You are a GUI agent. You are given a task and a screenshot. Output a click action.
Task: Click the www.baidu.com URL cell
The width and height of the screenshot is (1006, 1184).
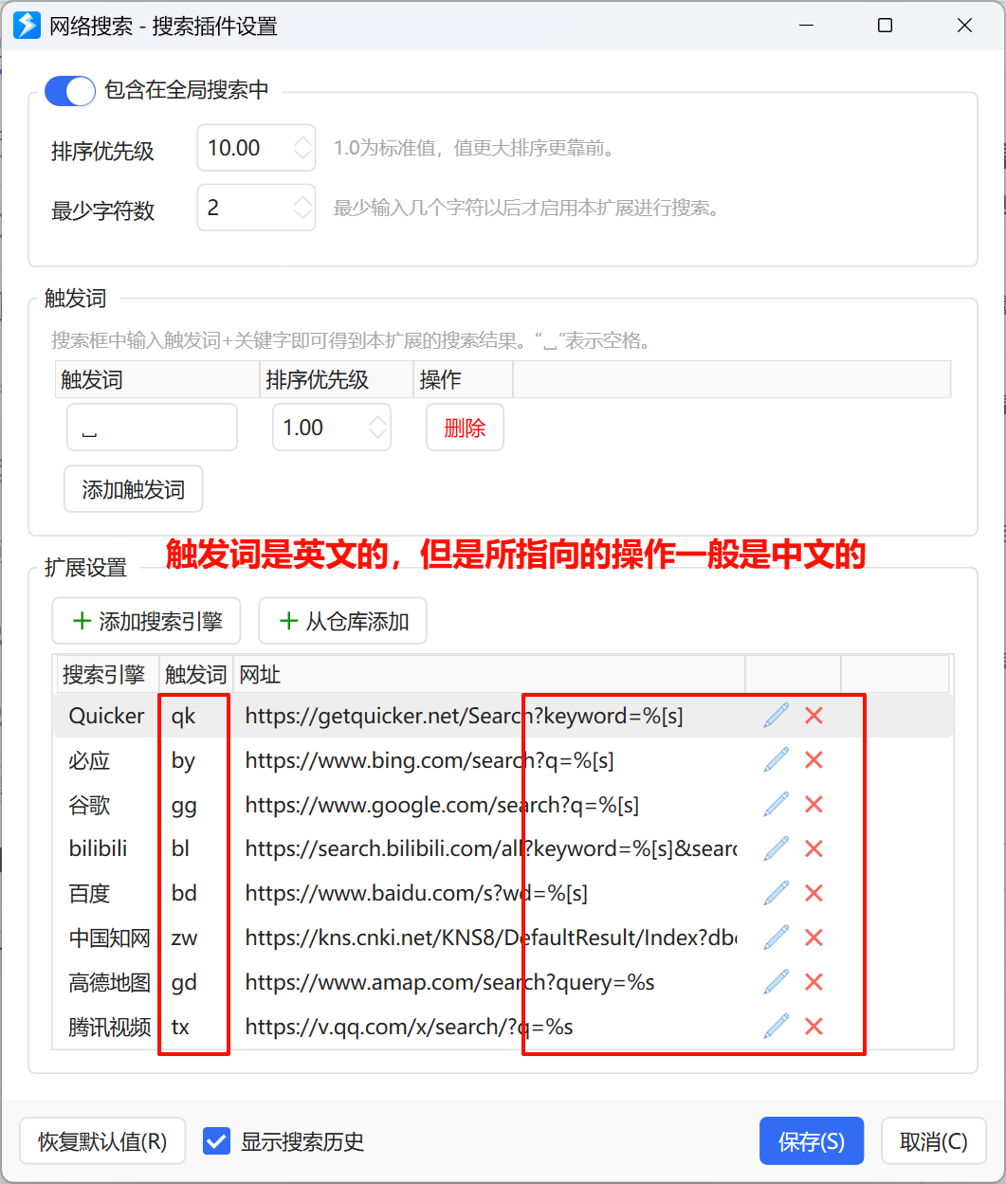[416, 893]
